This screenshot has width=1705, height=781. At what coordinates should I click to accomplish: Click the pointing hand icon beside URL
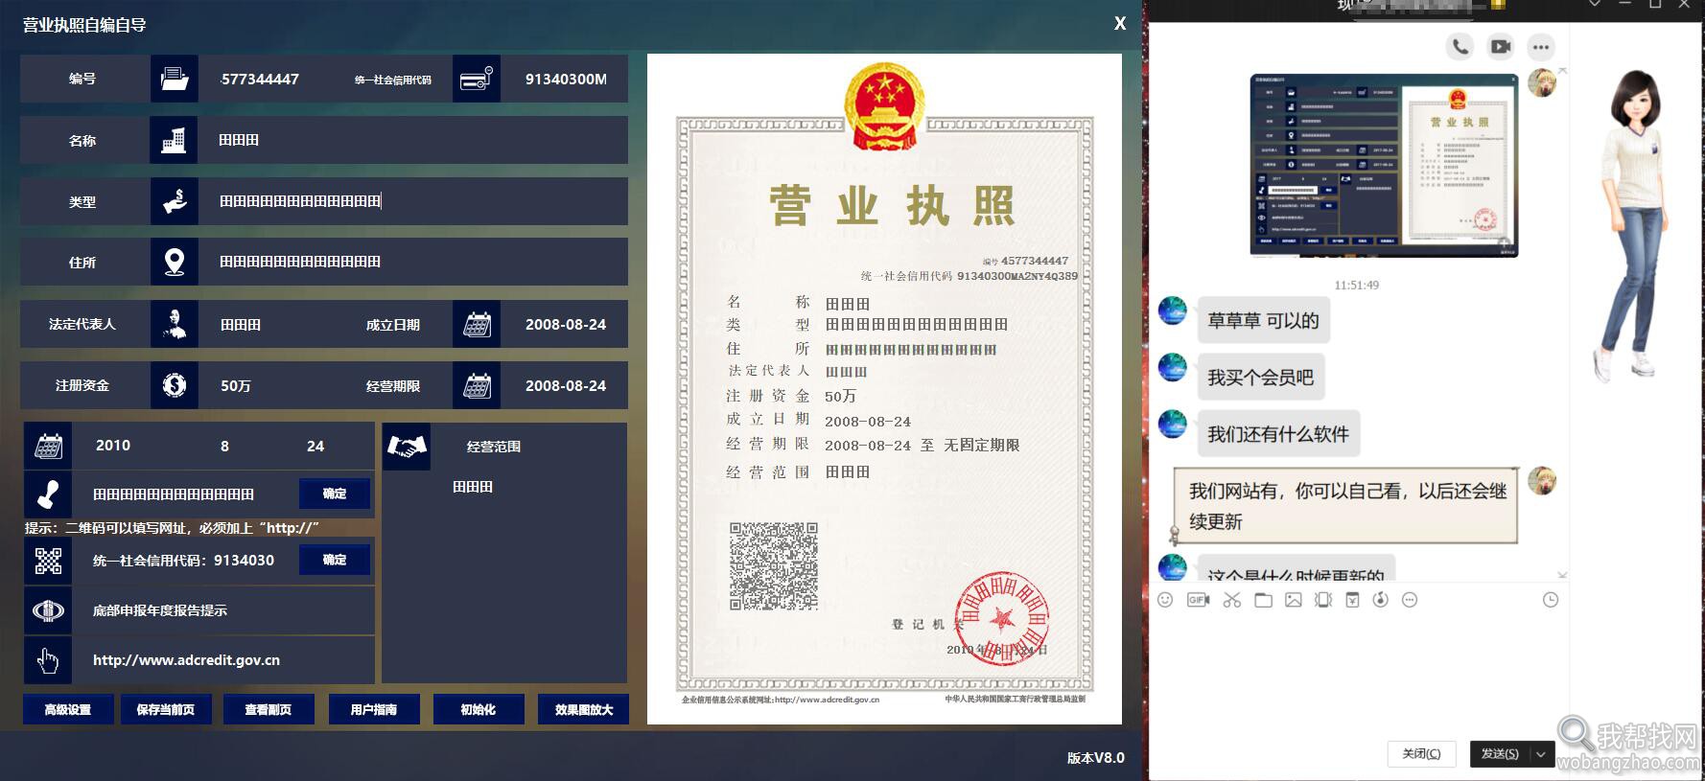[x=48, y=660]
